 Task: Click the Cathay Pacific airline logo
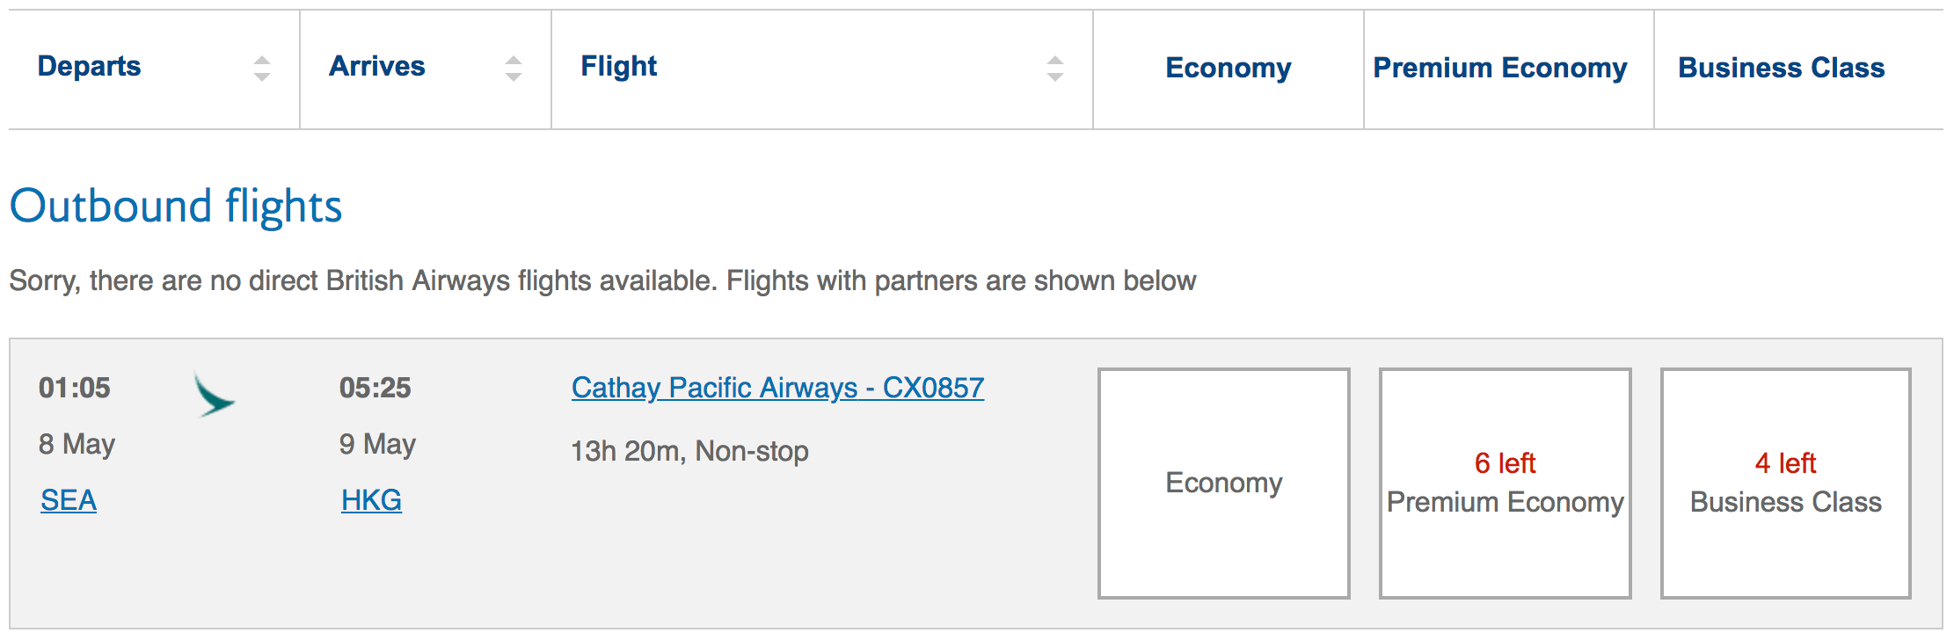pyautogui.click(x=214, y=396)
